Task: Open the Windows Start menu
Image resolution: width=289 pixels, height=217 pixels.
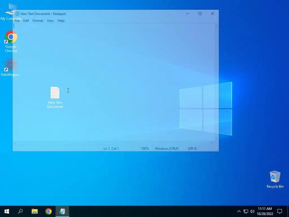Action: (7, 211)
